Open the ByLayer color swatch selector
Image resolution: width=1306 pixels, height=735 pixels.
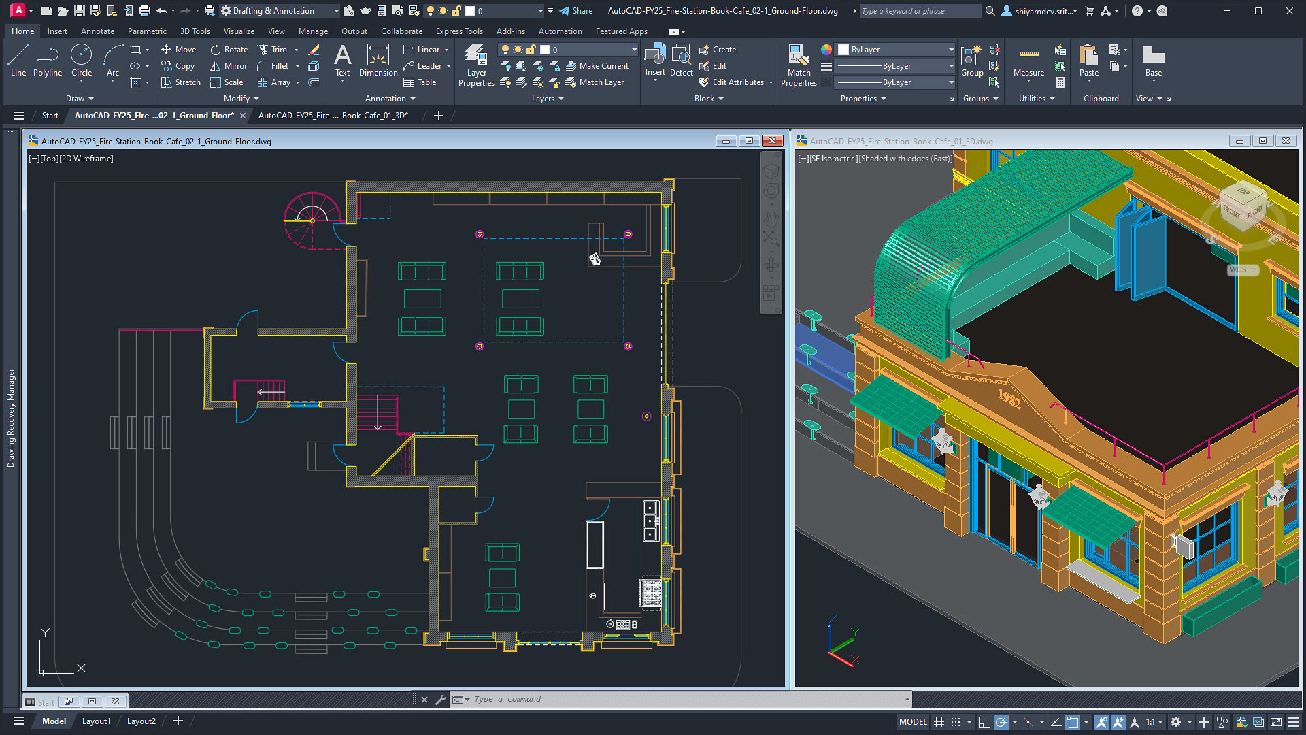pyautogui.click(x=895, y=49)
